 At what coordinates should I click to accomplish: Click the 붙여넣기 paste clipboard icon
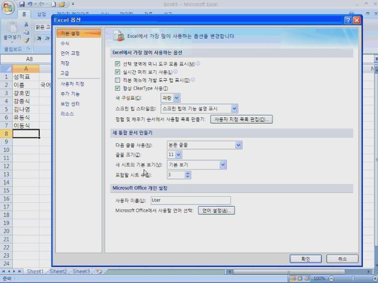click(12, 28)
